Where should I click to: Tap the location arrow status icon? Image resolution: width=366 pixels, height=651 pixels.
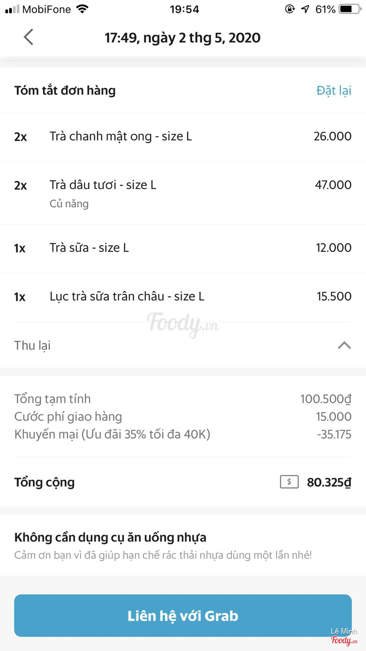coord(305,9)
